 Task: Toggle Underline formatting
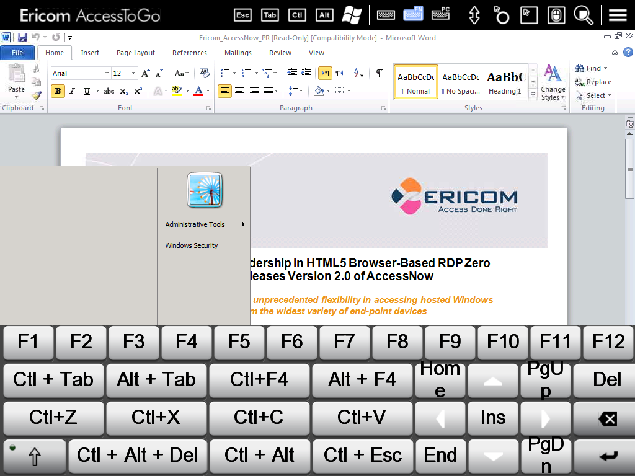click(x=87, y=91)
